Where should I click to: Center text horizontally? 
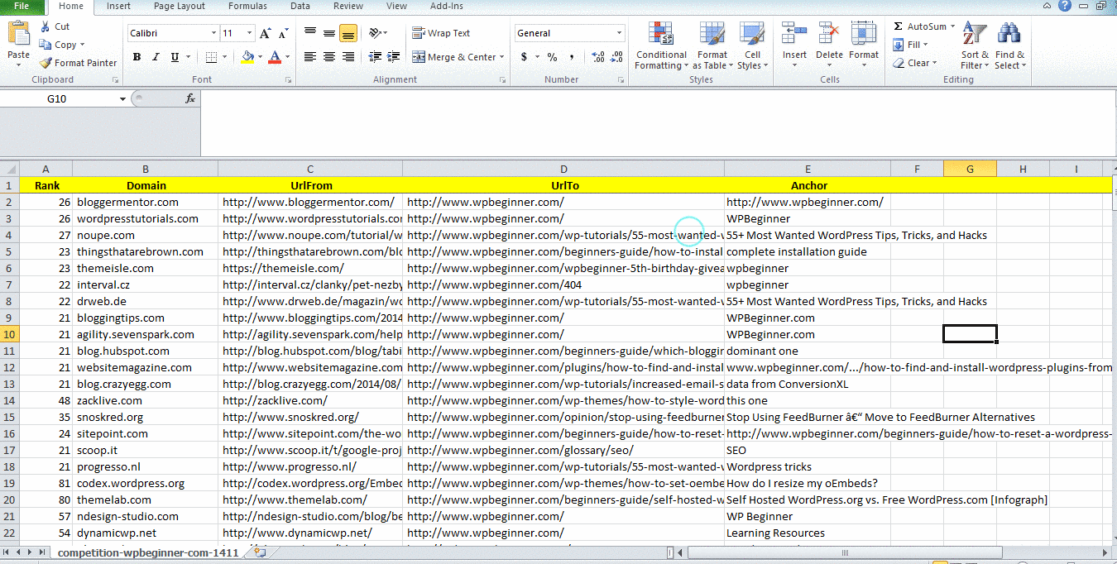[329, 57]
